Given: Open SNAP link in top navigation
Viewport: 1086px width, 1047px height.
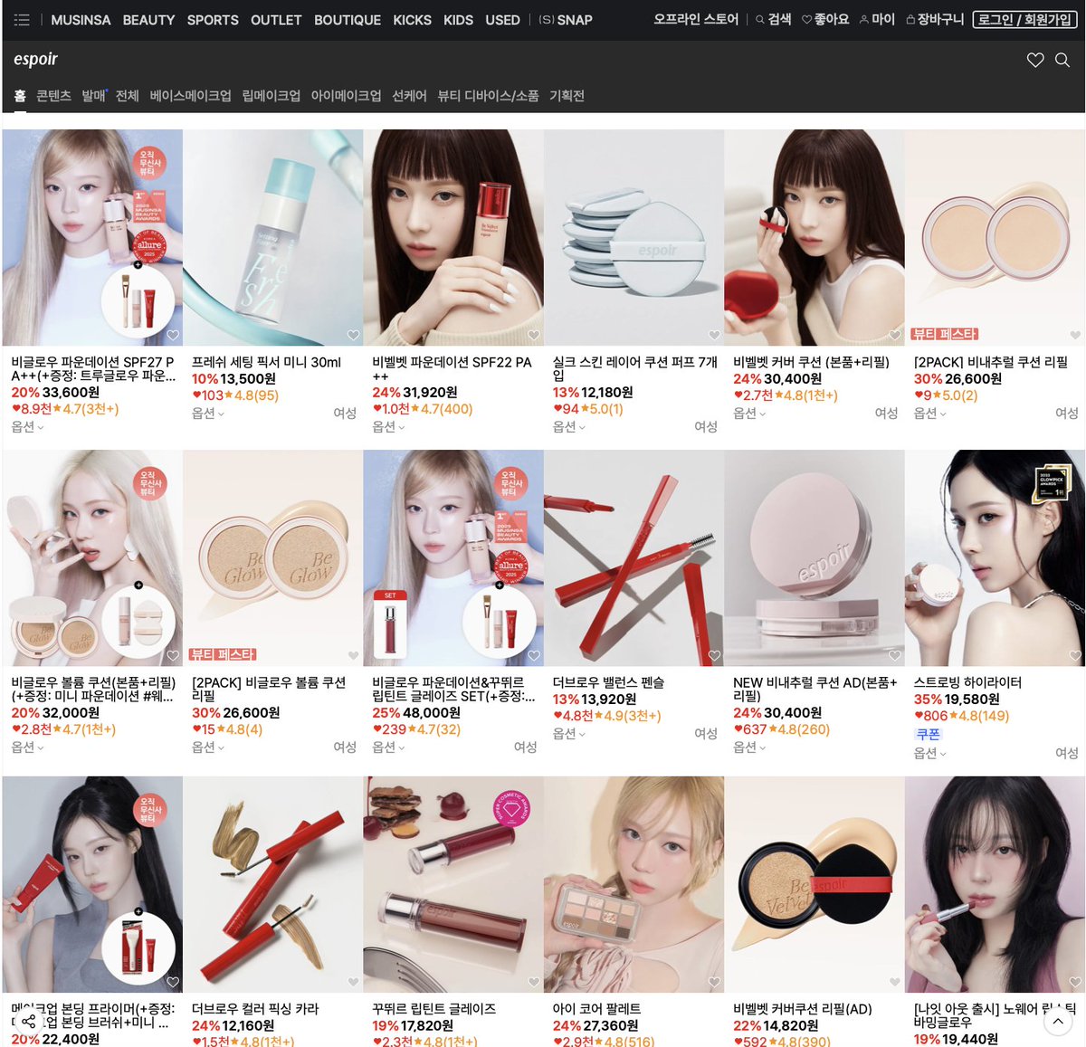Looking at the screenshot, I should (x=566, y=20).
